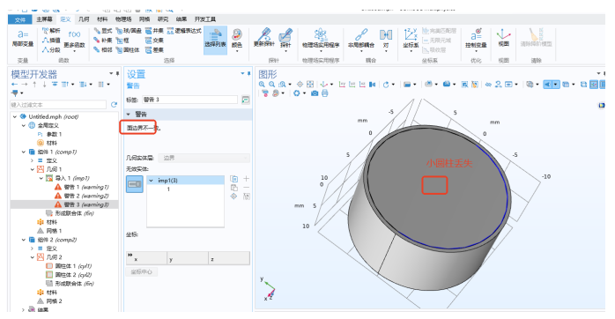Open the 颜色 color dropdown
The height and width of the screenshot is (319, 615).
point(237,41)
